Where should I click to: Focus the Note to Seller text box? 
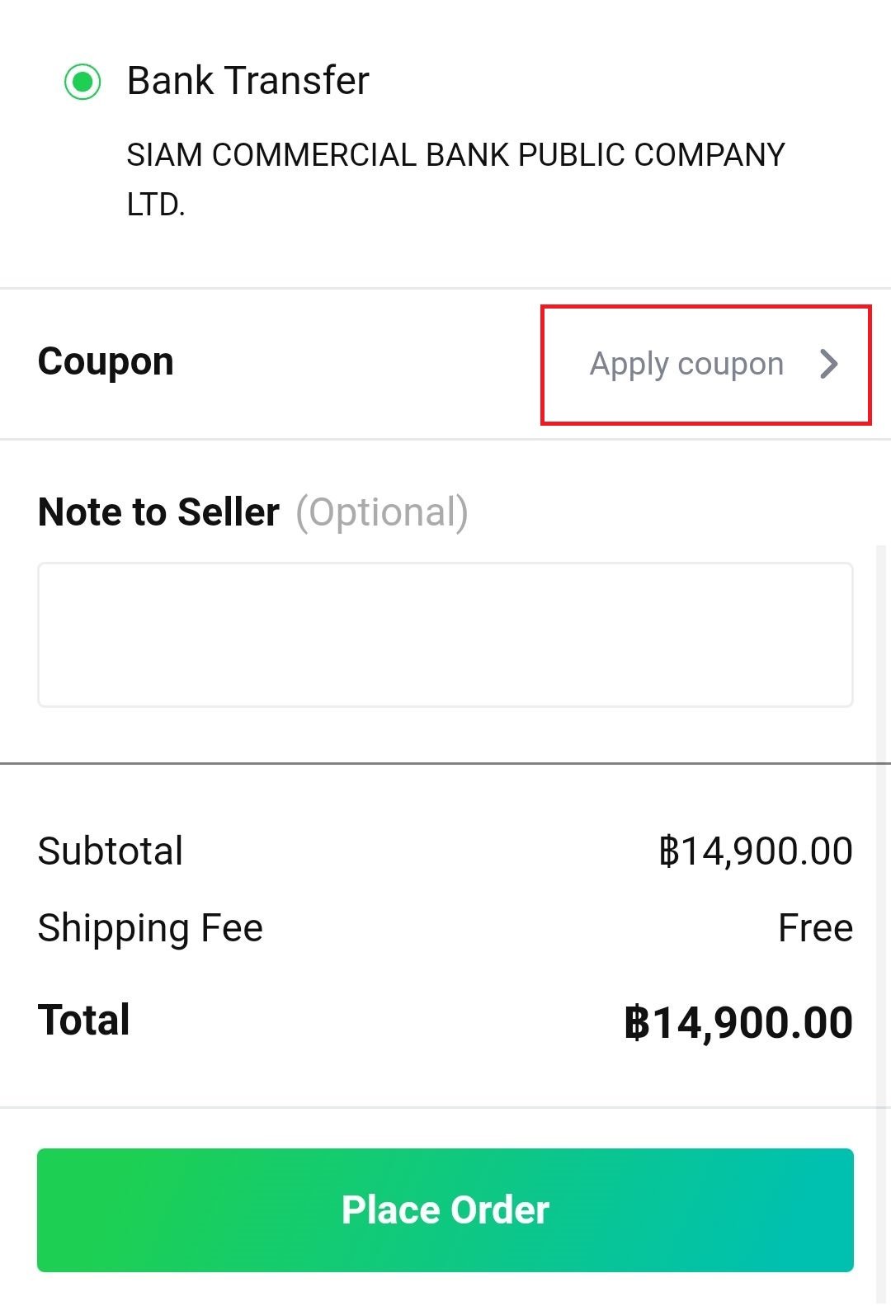click(x=445, y=634)
